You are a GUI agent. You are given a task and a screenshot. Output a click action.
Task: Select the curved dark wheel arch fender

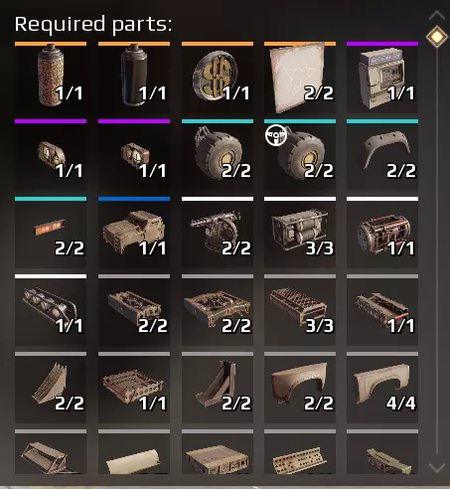pyautogui.click(x=382, y=155)
